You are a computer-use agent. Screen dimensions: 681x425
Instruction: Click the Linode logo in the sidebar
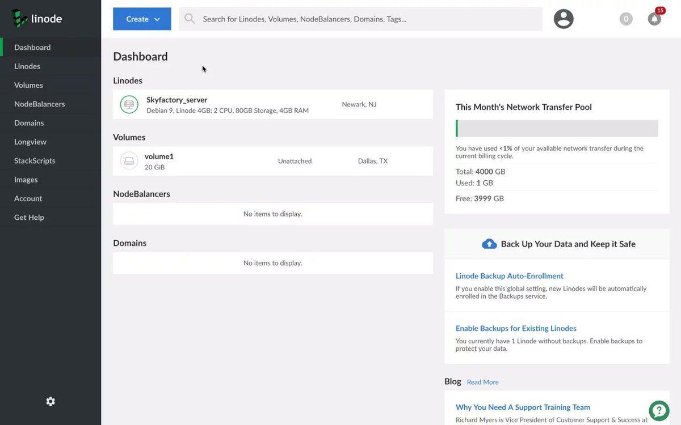click(37, 19)
